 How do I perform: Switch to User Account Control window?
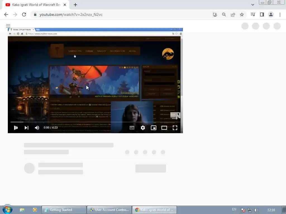[109, 210]
